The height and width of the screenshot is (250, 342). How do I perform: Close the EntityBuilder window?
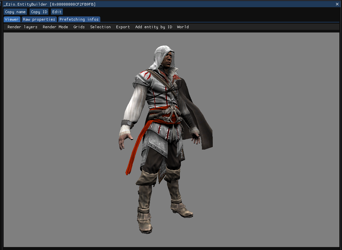tap(337, 4)
